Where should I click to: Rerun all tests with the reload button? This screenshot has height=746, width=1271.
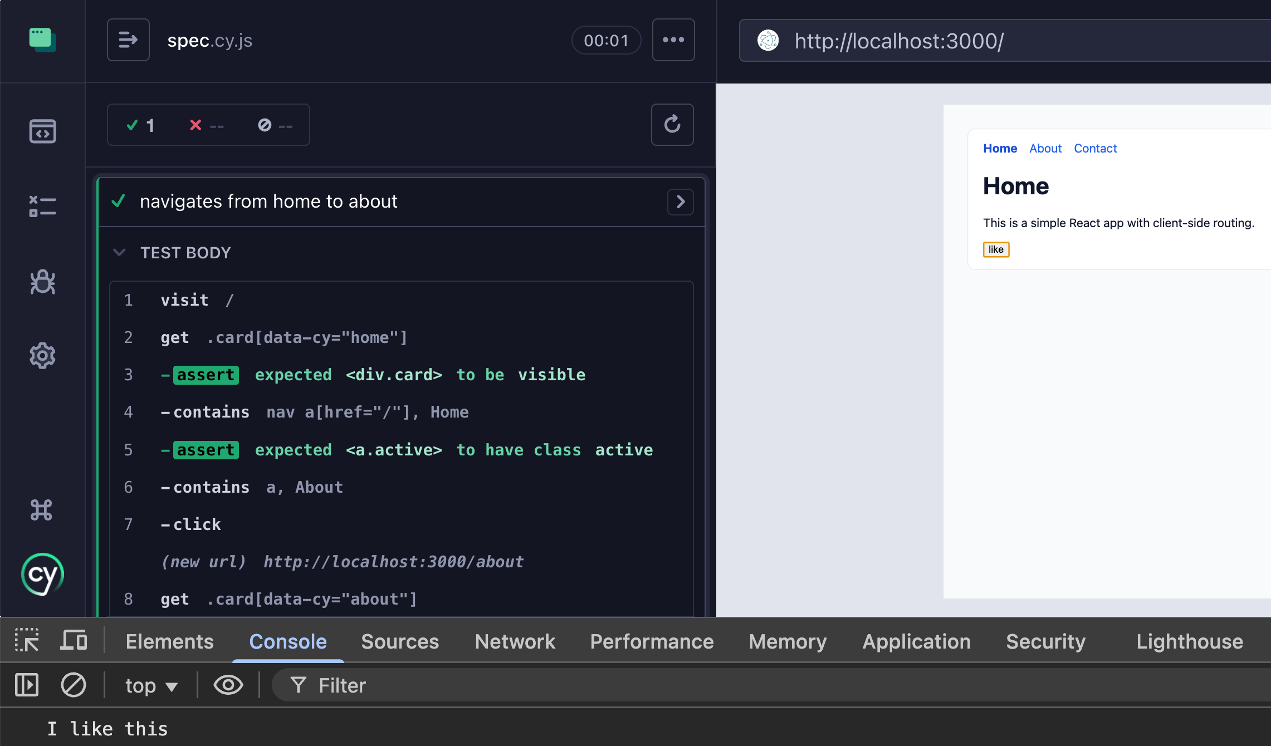pyautogui.click(x=672, y=125)
